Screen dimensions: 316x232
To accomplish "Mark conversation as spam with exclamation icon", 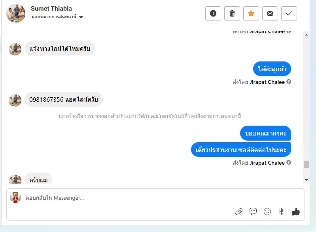I will click(x=213, y=13).
